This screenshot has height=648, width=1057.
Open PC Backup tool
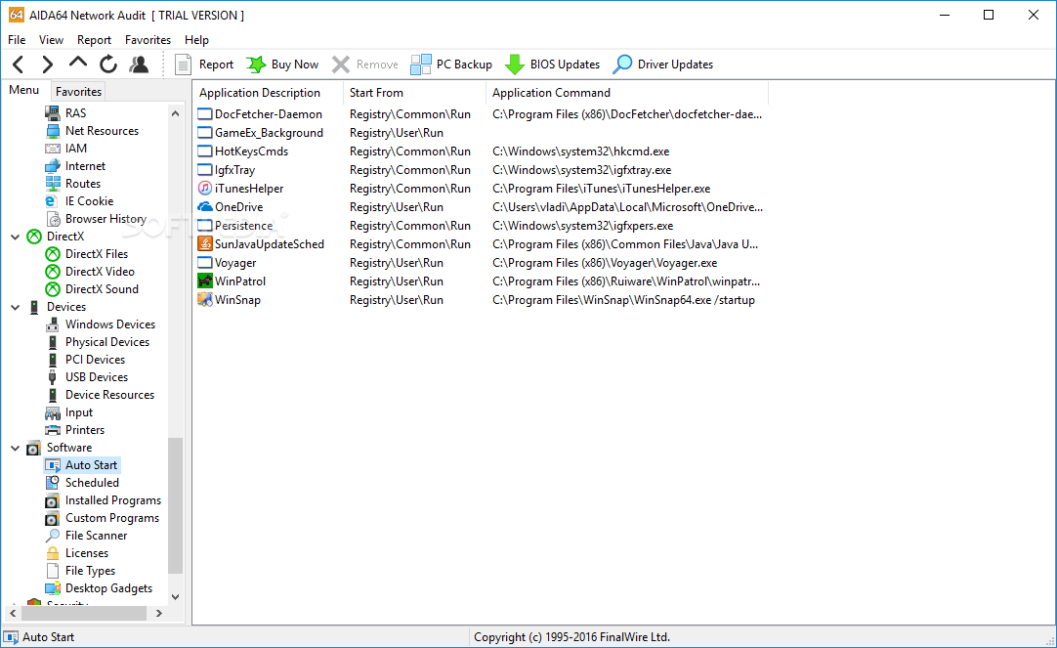click(451, 65)
